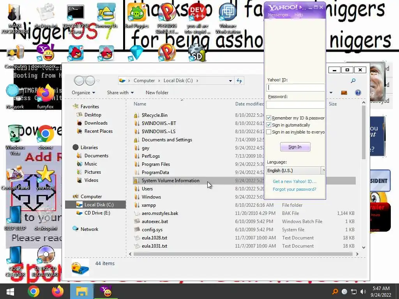Toggle the Explorer preview pane icon
The width and height of the screenshot is (399, 299).
pos(344,93)
